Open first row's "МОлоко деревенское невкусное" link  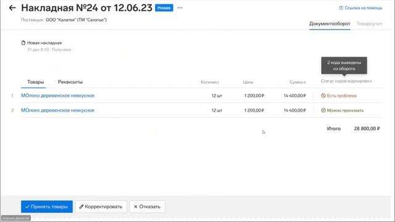(57, 96)
